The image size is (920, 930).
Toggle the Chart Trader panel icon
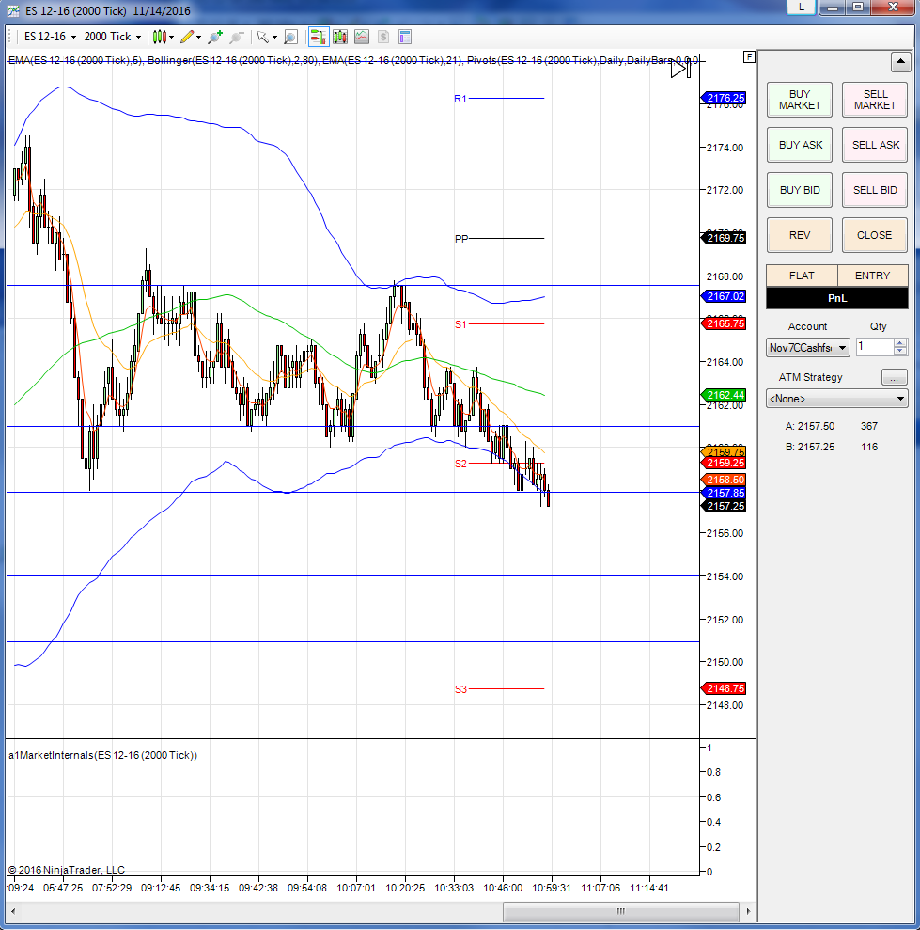(x=319, y=37)
